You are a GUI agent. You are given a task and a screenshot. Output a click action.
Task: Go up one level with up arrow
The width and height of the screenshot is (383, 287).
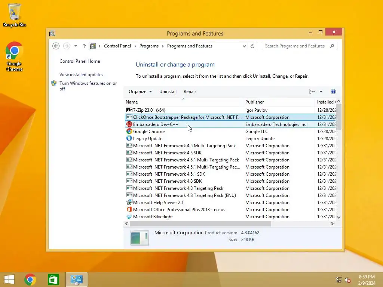pyautogui.click(x=84, y=46)
